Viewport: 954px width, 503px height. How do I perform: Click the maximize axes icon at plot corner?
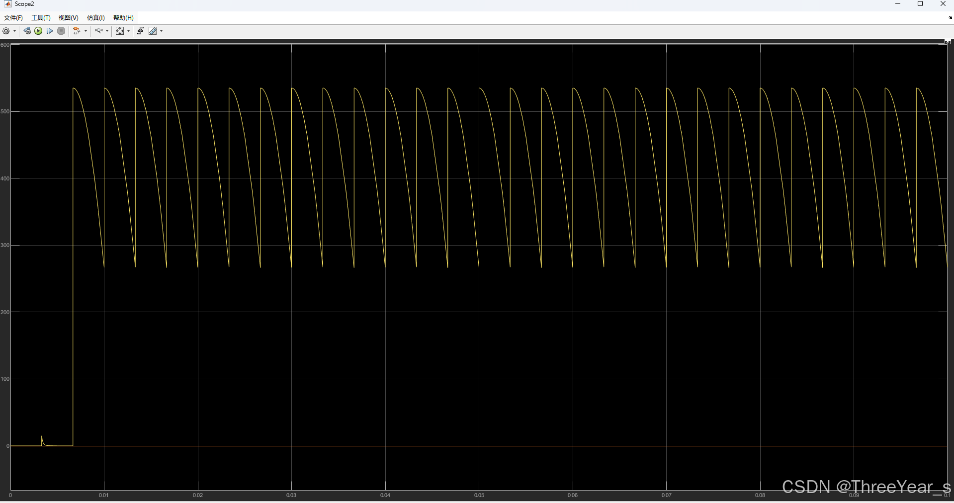point(948,42)
